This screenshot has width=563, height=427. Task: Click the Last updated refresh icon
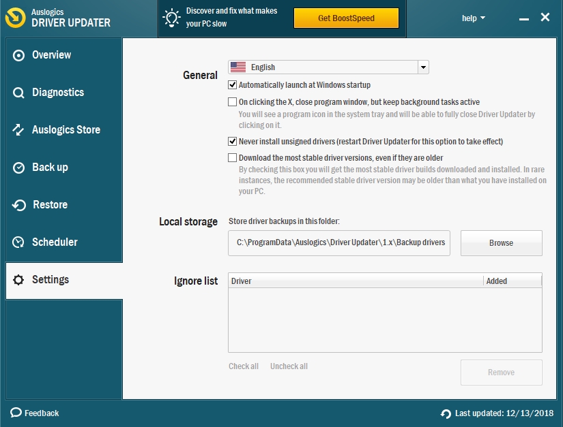coord(446,413)
